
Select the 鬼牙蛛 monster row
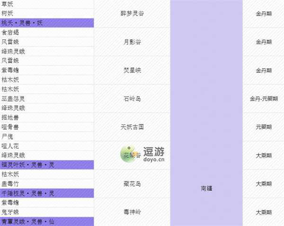[x=10, y=212]
